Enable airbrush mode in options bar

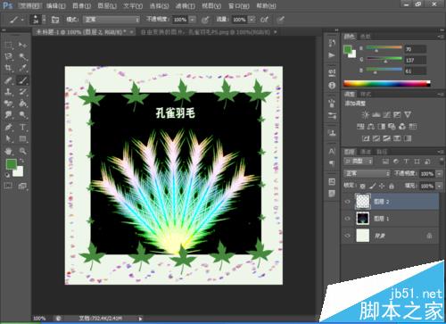[x=264, y=20]
